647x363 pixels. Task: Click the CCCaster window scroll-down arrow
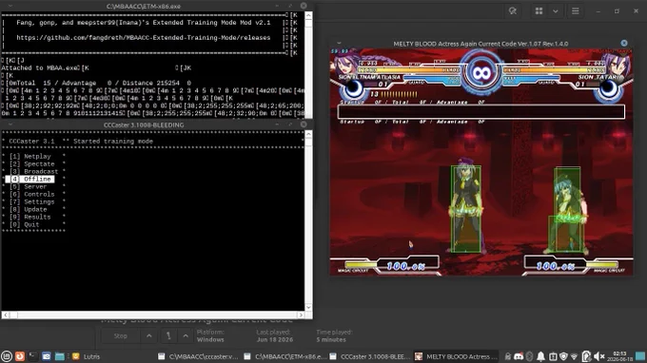[x=308, y=307]
